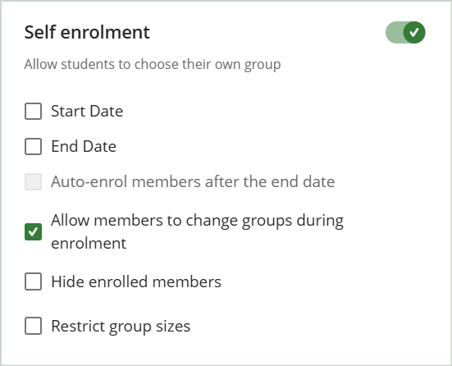Screen dimensions: 452x366
Task: Click the greyed-out Auto-enrol members checkbox
Action: tap(33, 181)
